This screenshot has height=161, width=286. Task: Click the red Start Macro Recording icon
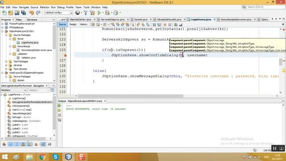165,25
